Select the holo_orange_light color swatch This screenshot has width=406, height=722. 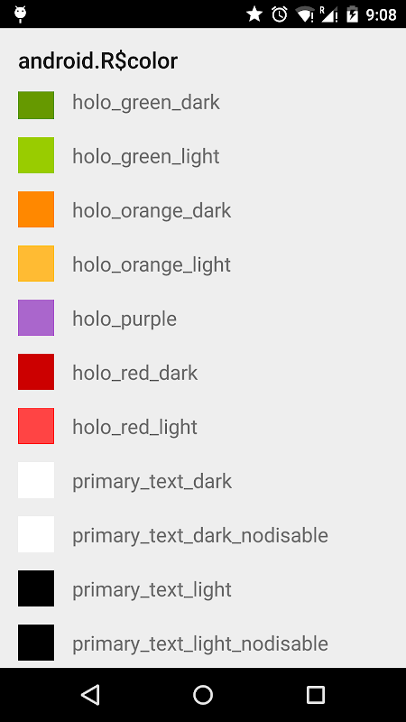click(36, 264)
